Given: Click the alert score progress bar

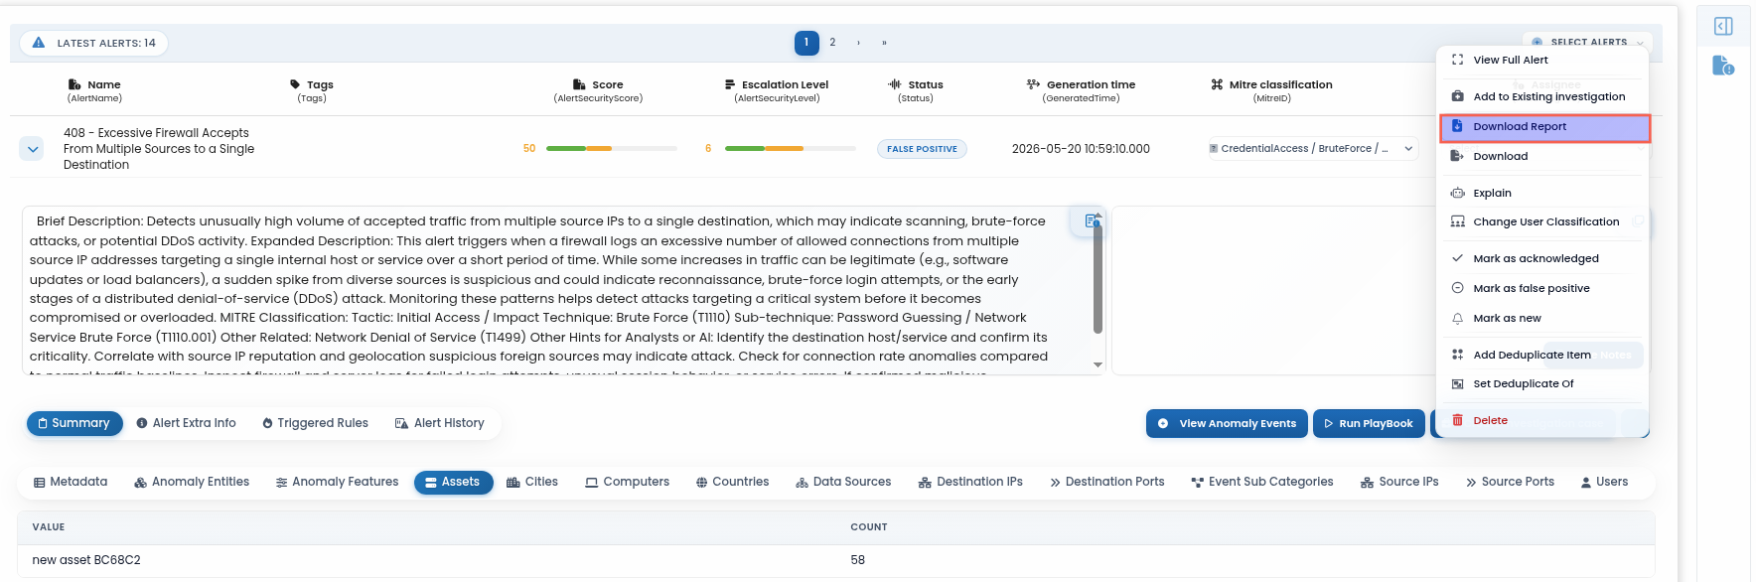Looking at the screenshot, I should coord(612,148).
